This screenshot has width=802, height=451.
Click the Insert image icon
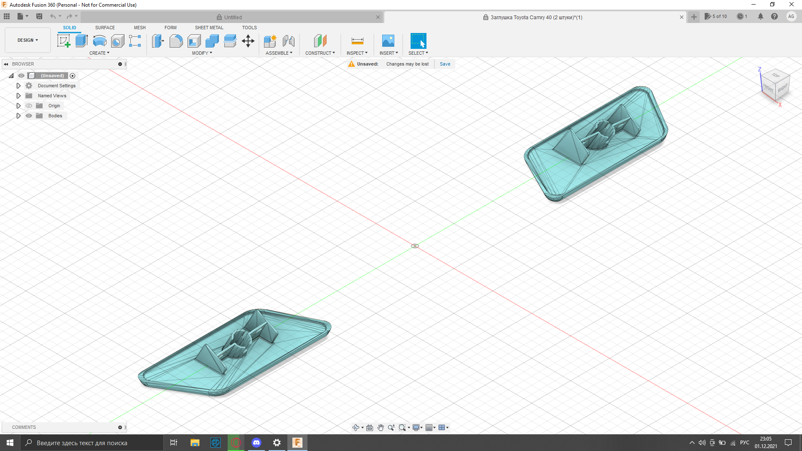pyautogui.click(x=388, y=41)
